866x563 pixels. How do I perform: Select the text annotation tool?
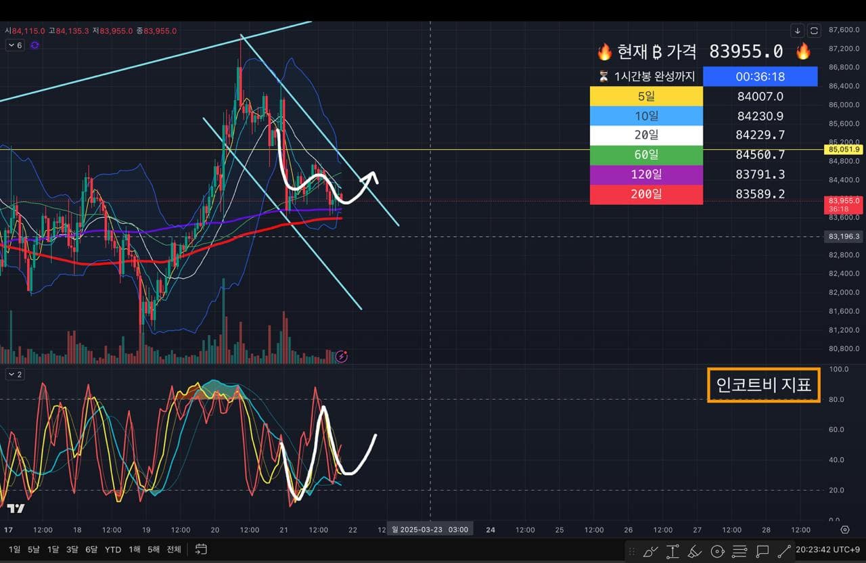673,551
